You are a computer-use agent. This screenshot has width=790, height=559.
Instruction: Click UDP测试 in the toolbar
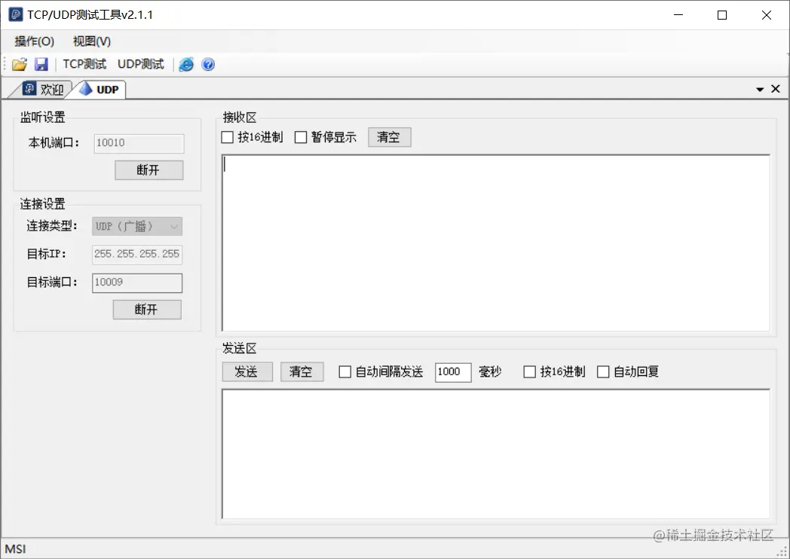(x=141, y=65)
